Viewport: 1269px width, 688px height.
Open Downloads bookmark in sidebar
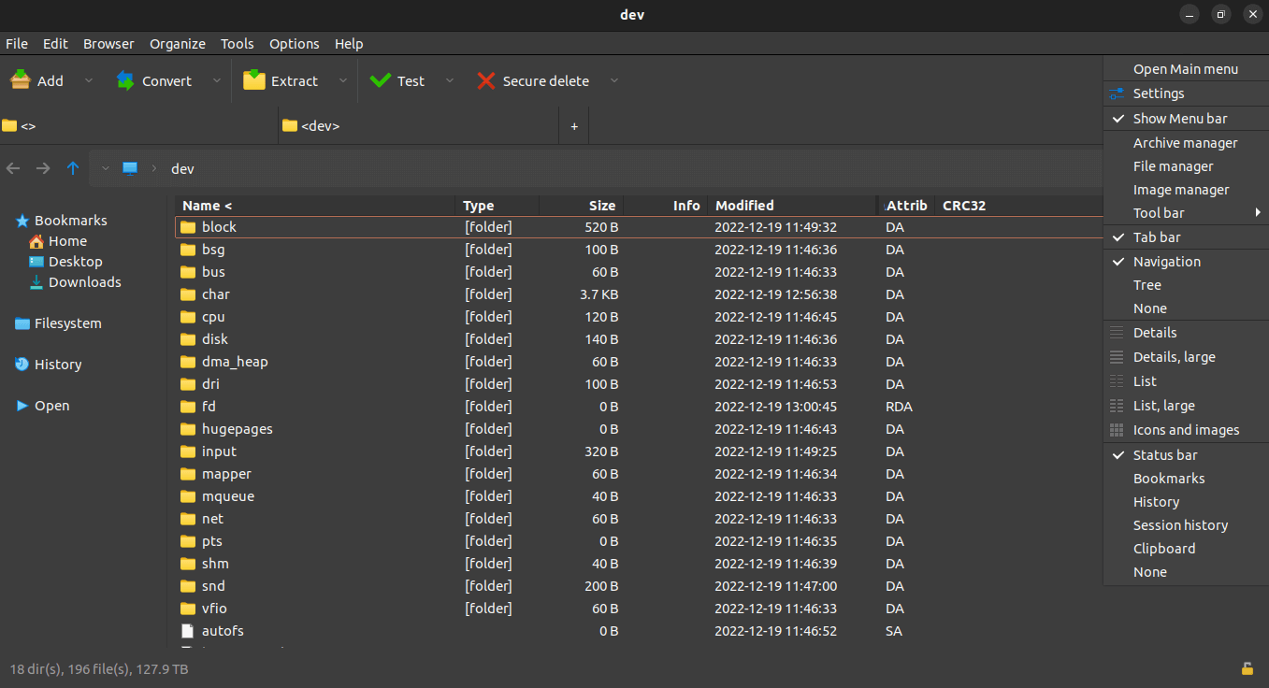pos(84,282)
